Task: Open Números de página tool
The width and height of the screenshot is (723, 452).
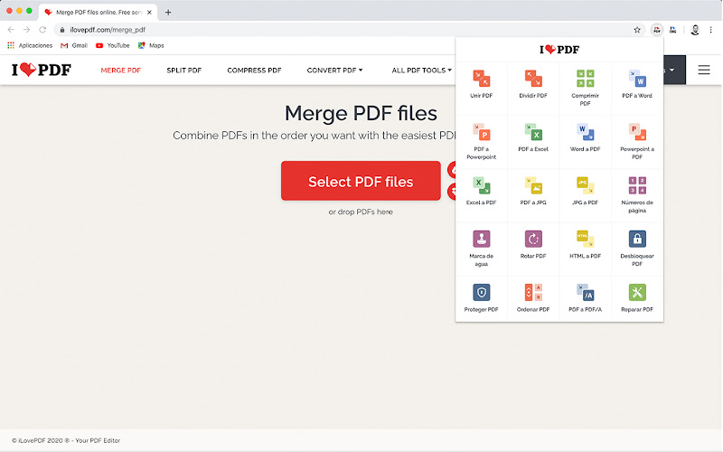Action: [x=637, y=194]
